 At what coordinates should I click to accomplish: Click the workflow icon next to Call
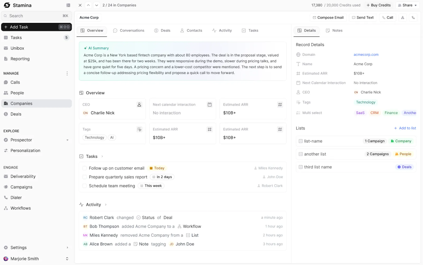point(403,18)
